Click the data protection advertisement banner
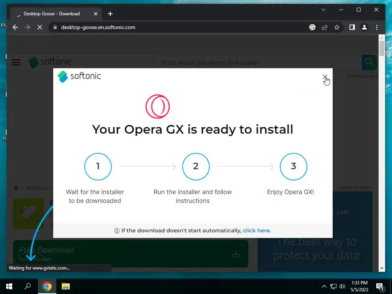The height and width of the screenshot is (294, 392). [315, 232]
